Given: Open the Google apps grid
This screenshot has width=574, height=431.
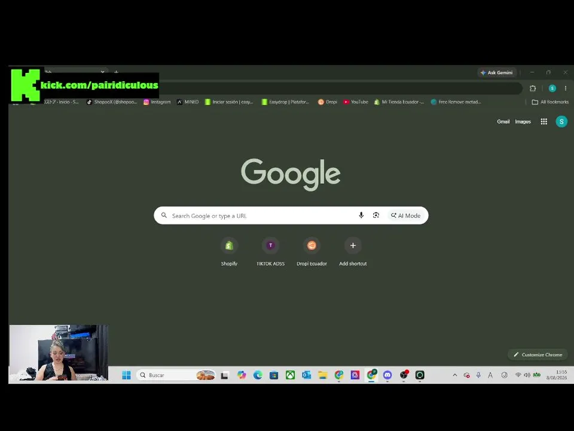Looking at the screenshot, I should coord(544,122).
